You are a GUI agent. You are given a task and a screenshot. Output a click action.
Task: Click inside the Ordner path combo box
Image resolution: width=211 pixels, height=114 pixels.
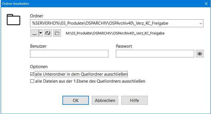[113, 23]
